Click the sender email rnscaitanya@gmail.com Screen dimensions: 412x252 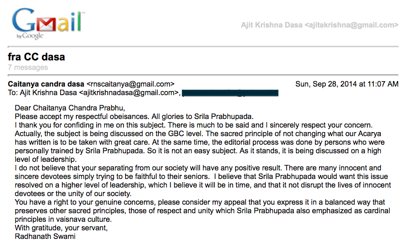point(130,84)
